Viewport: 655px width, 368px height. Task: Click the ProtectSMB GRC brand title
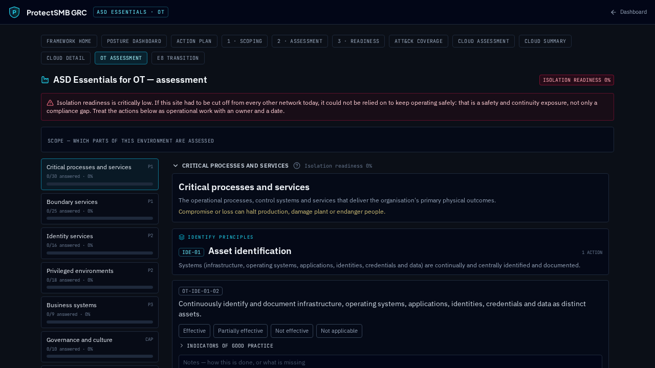click(57, 12)
